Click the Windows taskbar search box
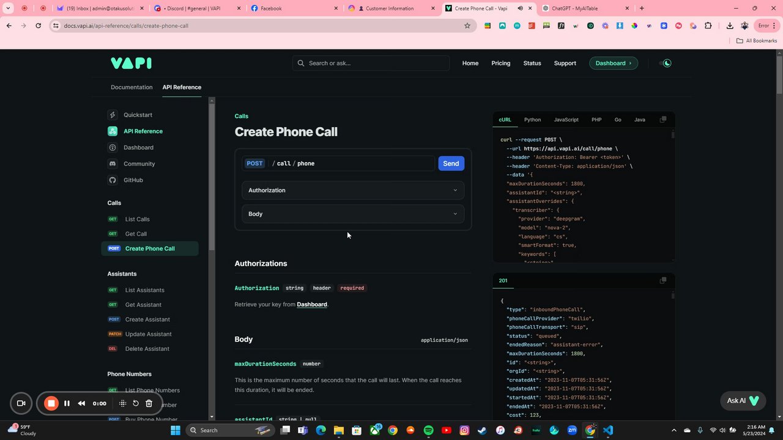This screenshot has height=440, width=783. click(229, 430)
